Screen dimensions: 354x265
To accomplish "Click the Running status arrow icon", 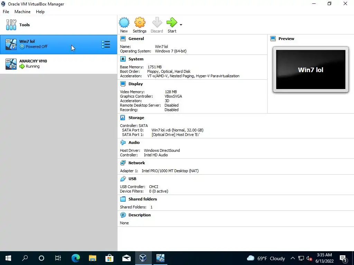I will 22,66.
